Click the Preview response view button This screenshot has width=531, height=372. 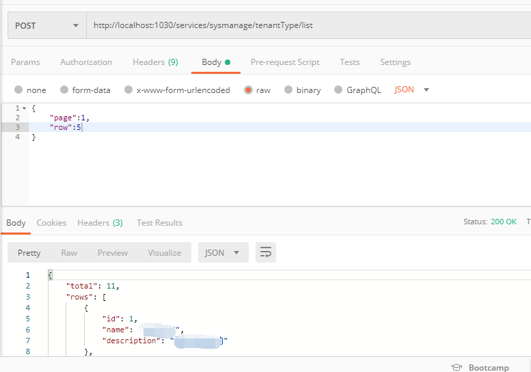pos(113,252)
